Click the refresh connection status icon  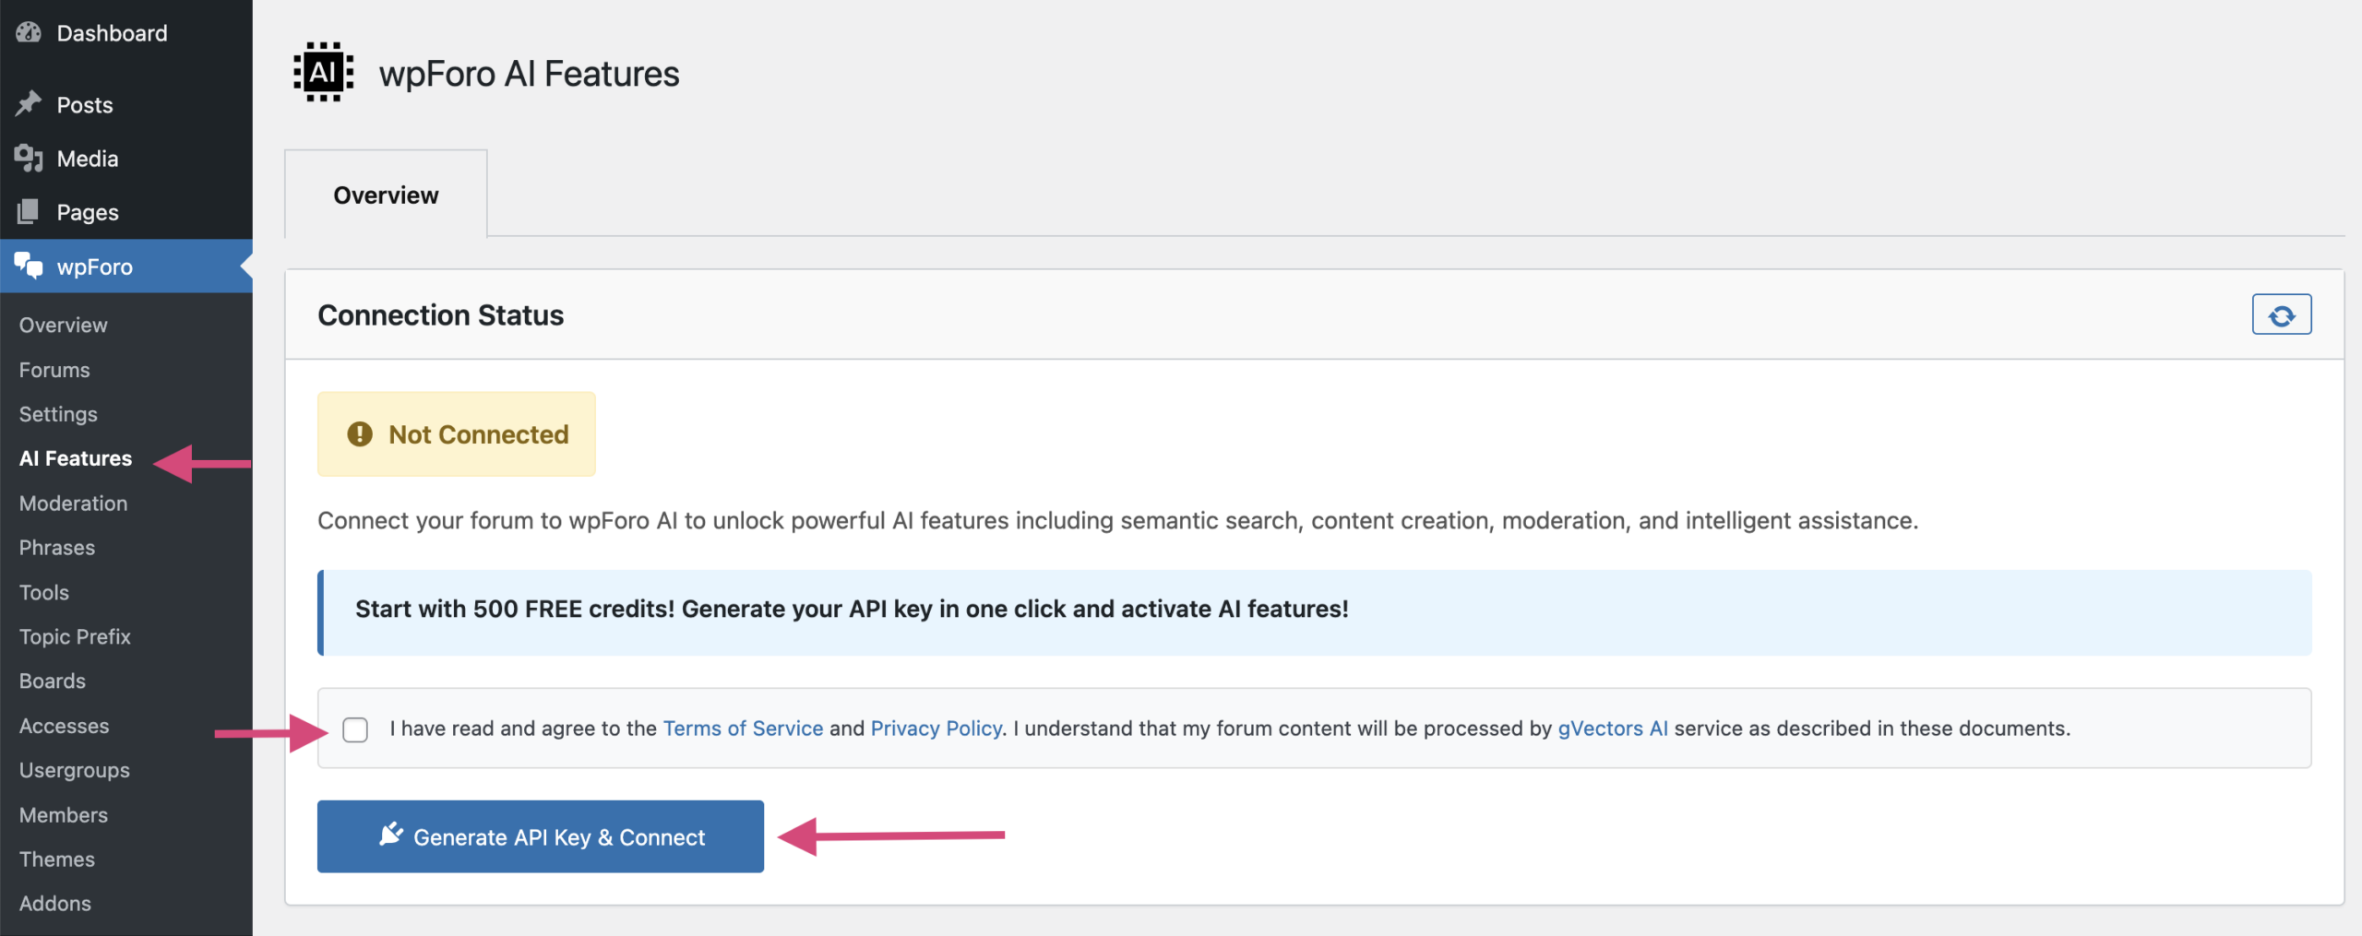pyautogui.click(x=2281, y=315)
